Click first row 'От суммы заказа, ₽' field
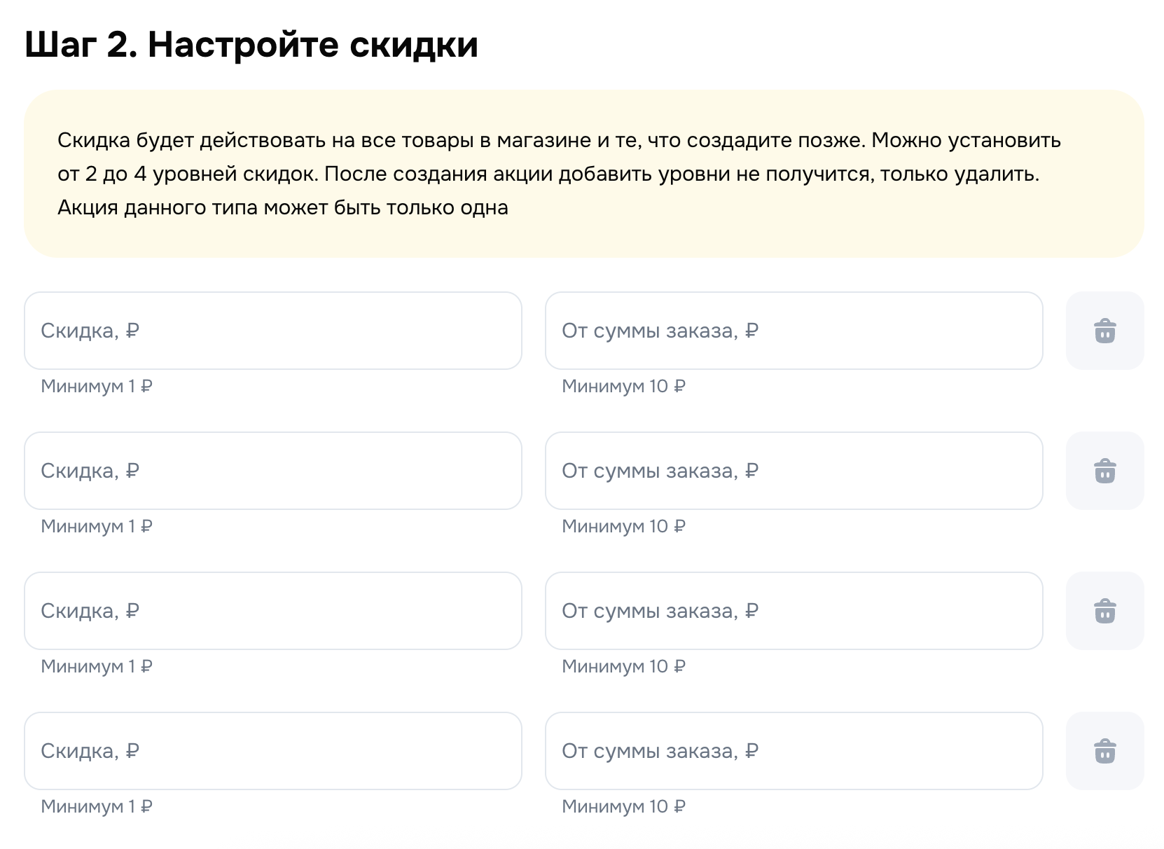 tap(794, 331)
